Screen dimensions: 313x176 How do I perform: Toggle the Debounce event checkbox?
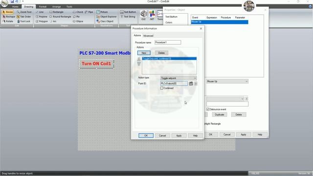208,109
